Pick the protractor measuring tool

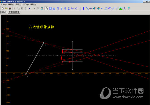(x=110, y=8)
